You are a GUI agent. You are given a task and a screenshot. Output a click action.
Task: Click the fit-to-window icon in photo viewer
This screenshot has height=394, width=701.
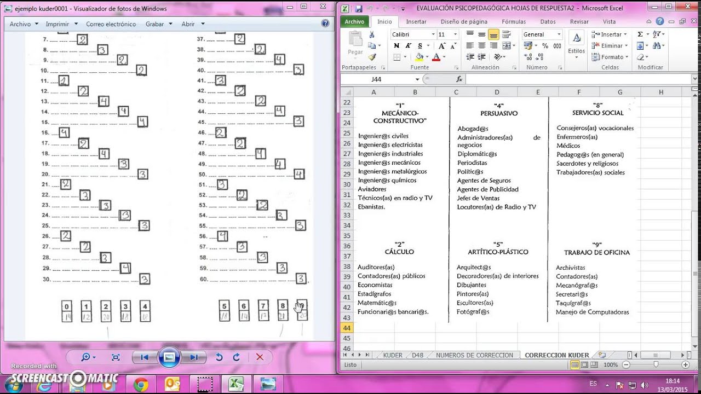click(x=116, y=357)
